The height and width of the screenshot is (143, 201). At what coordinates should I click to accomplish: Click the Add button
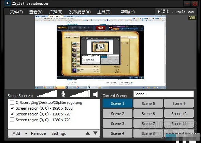pos(16,133)
